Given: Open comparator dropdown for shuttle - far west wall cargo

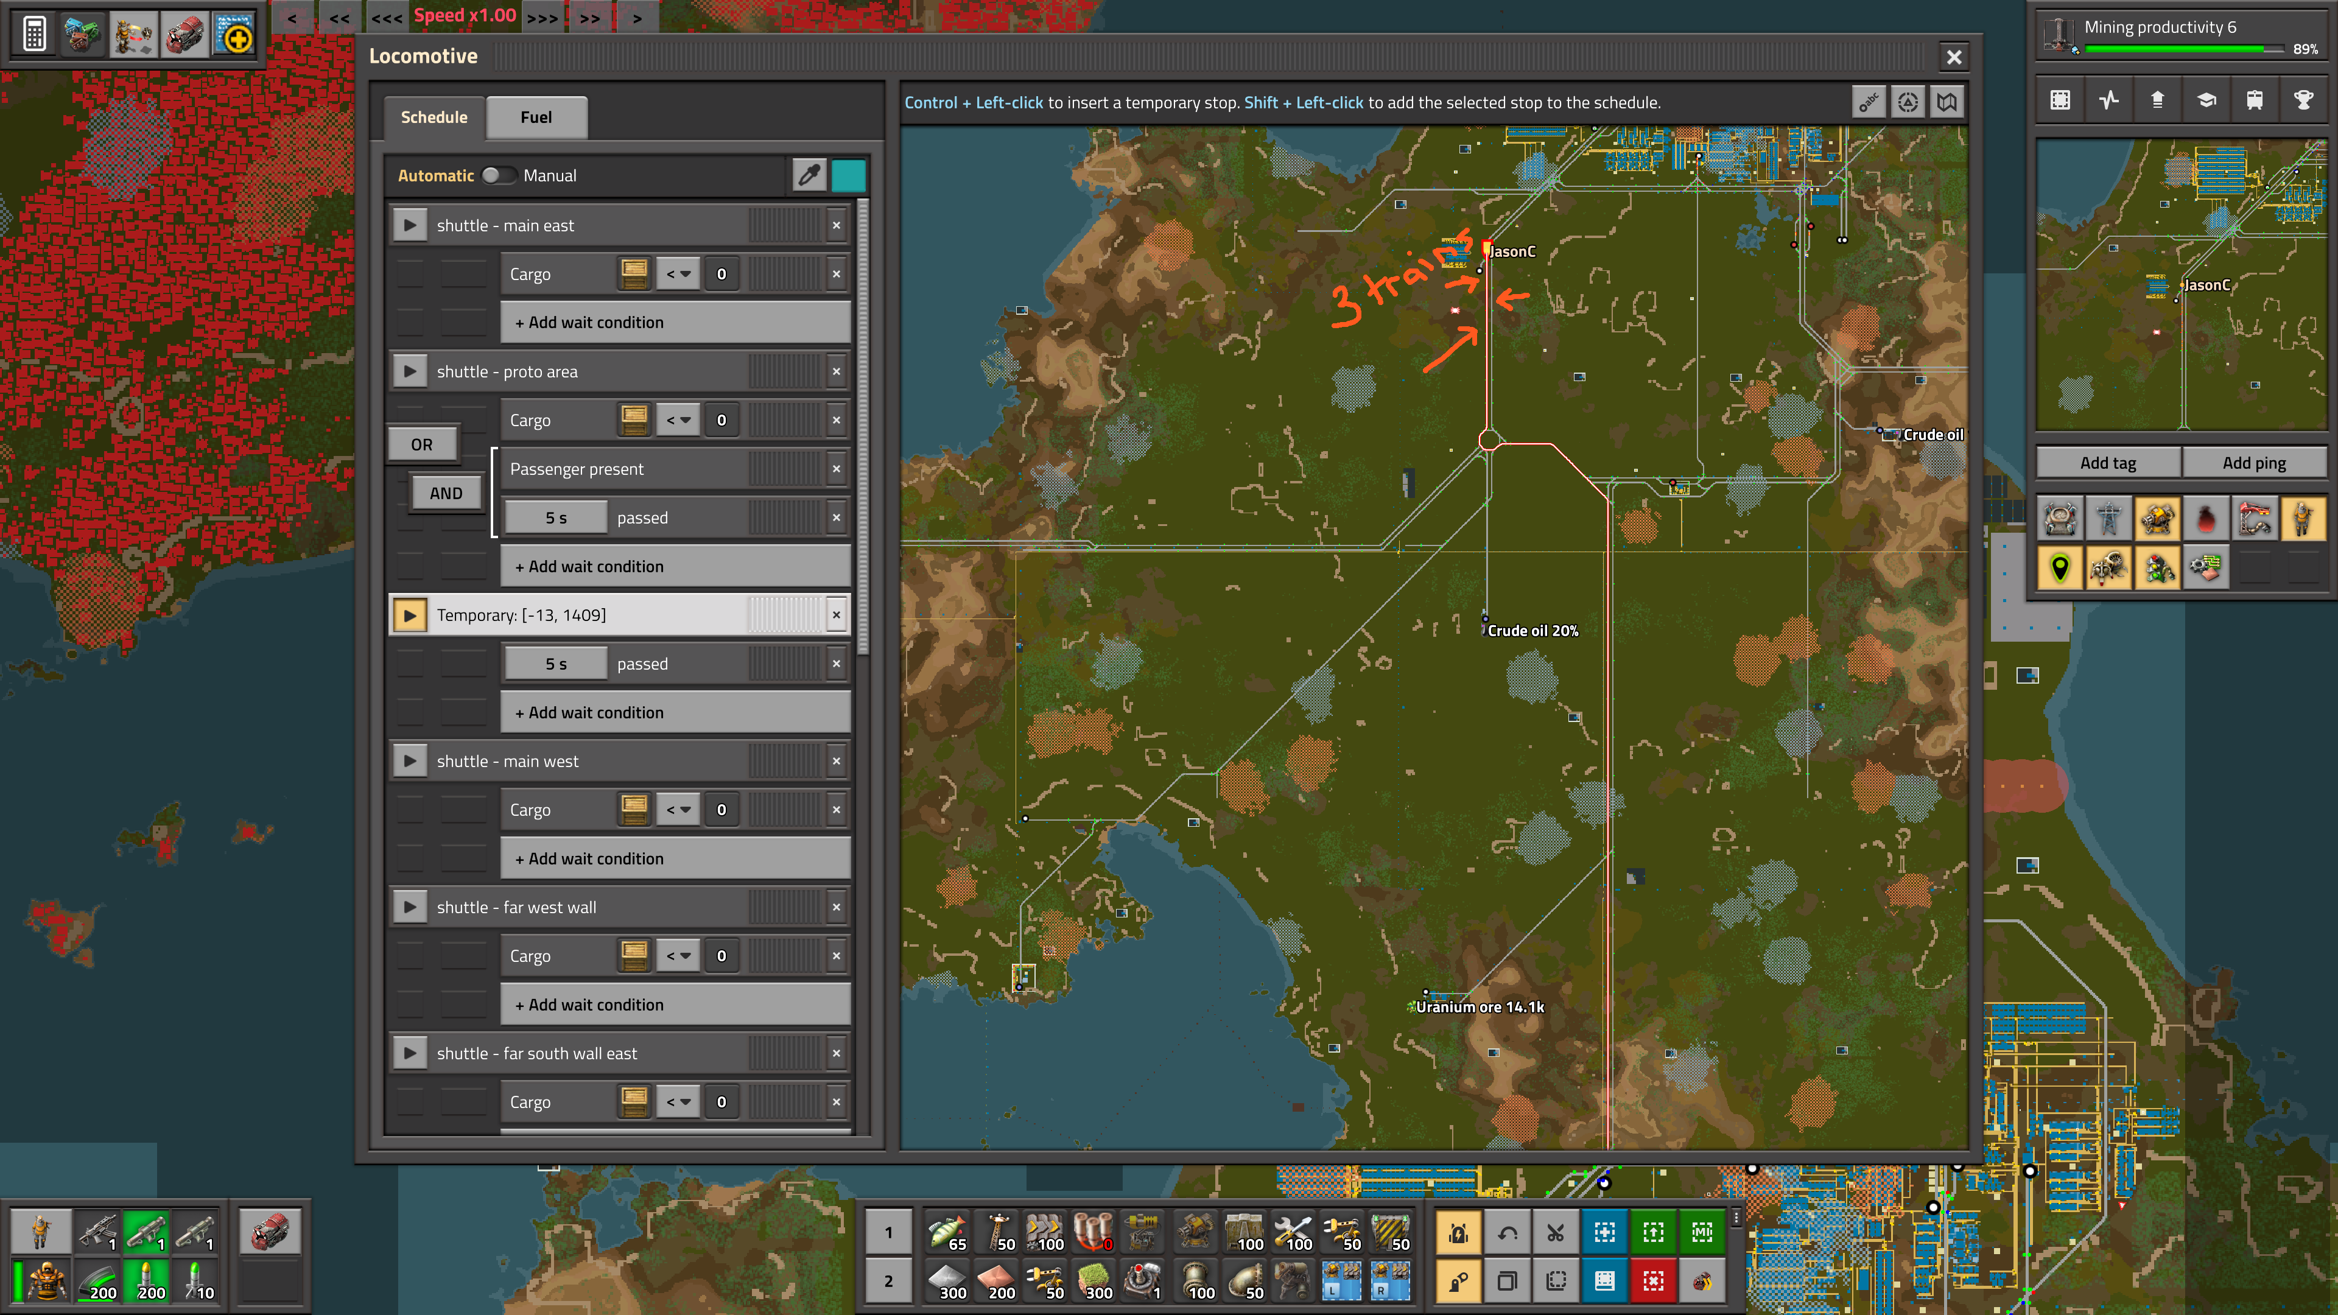Looking at the screenshot, I should pyautogui.click(x=678, y=955).
